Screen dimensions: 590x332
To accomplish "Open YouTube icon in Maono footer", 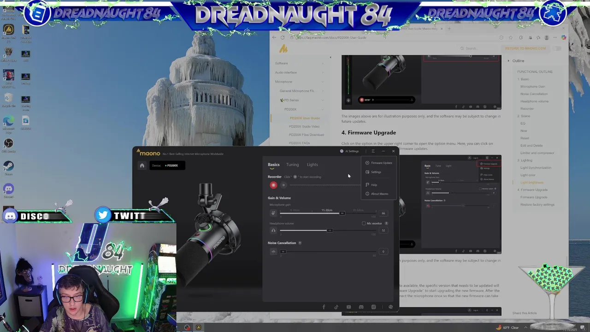I will (348, 307).
